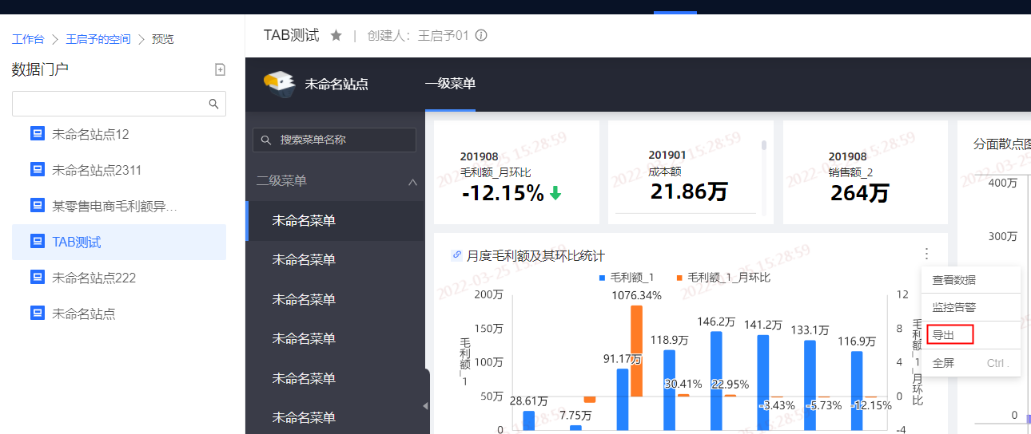Select 导出 from the chart context menu

click(944, 335)
